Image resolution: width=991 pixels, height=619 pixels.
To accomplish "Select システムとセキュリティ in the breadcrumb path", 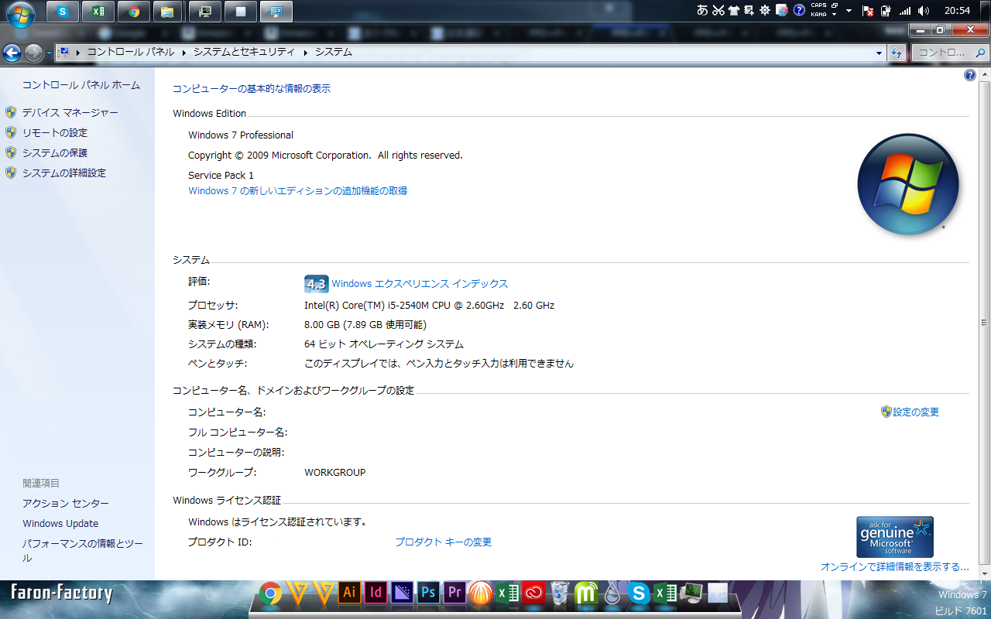I will (244, 52).
